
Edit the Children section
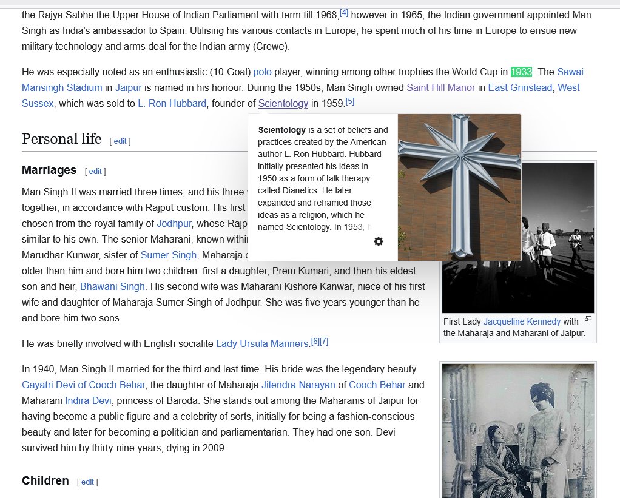tap(87, 482)
